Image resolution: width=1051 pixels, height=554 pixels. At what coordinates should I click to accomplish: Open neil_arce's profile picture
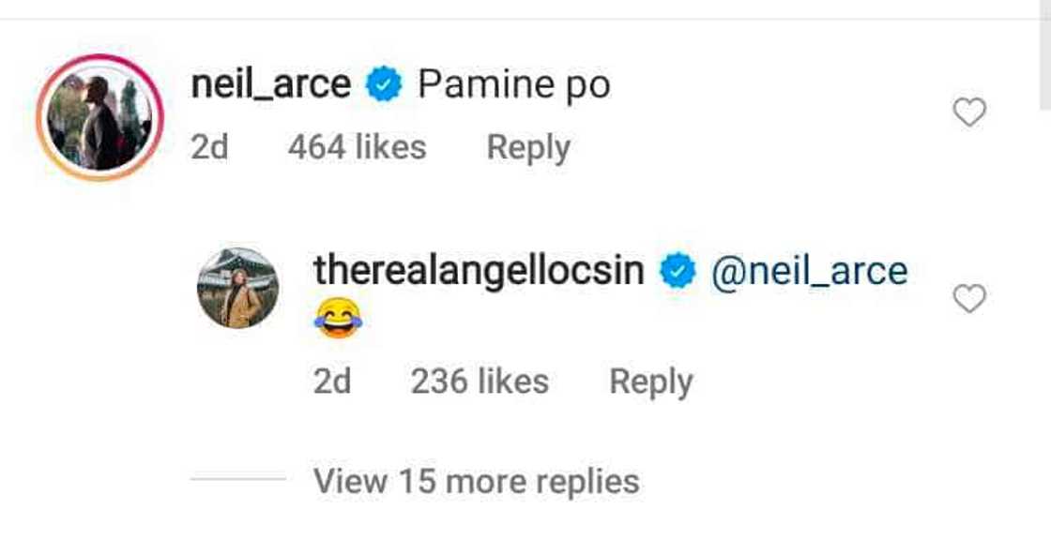100,117
